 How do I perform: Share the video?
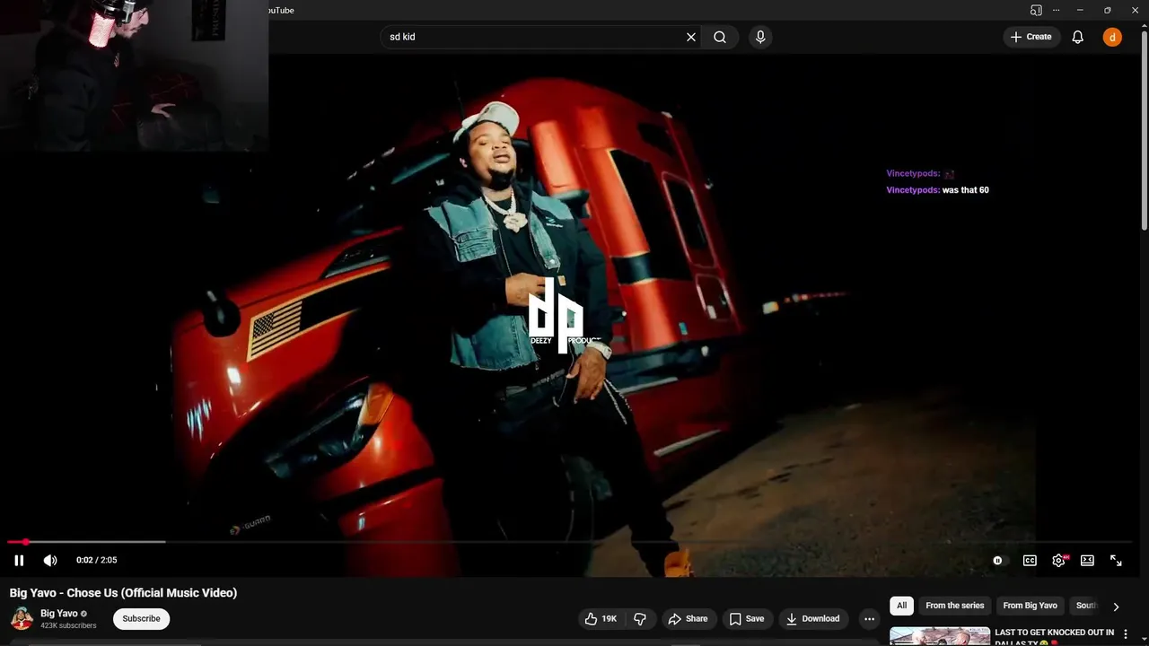688,619
